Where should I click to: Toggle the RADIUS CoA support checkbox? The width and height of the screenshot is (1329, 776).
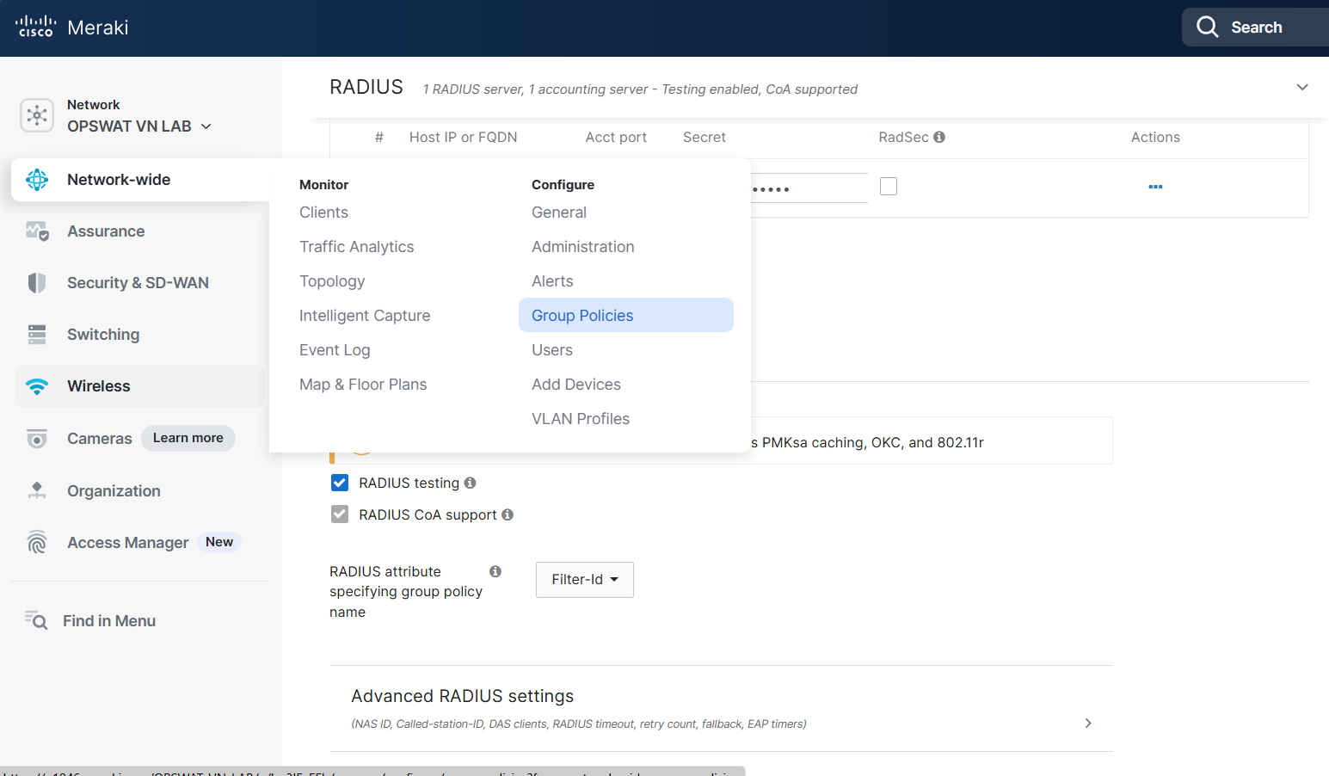pos(340,514)
